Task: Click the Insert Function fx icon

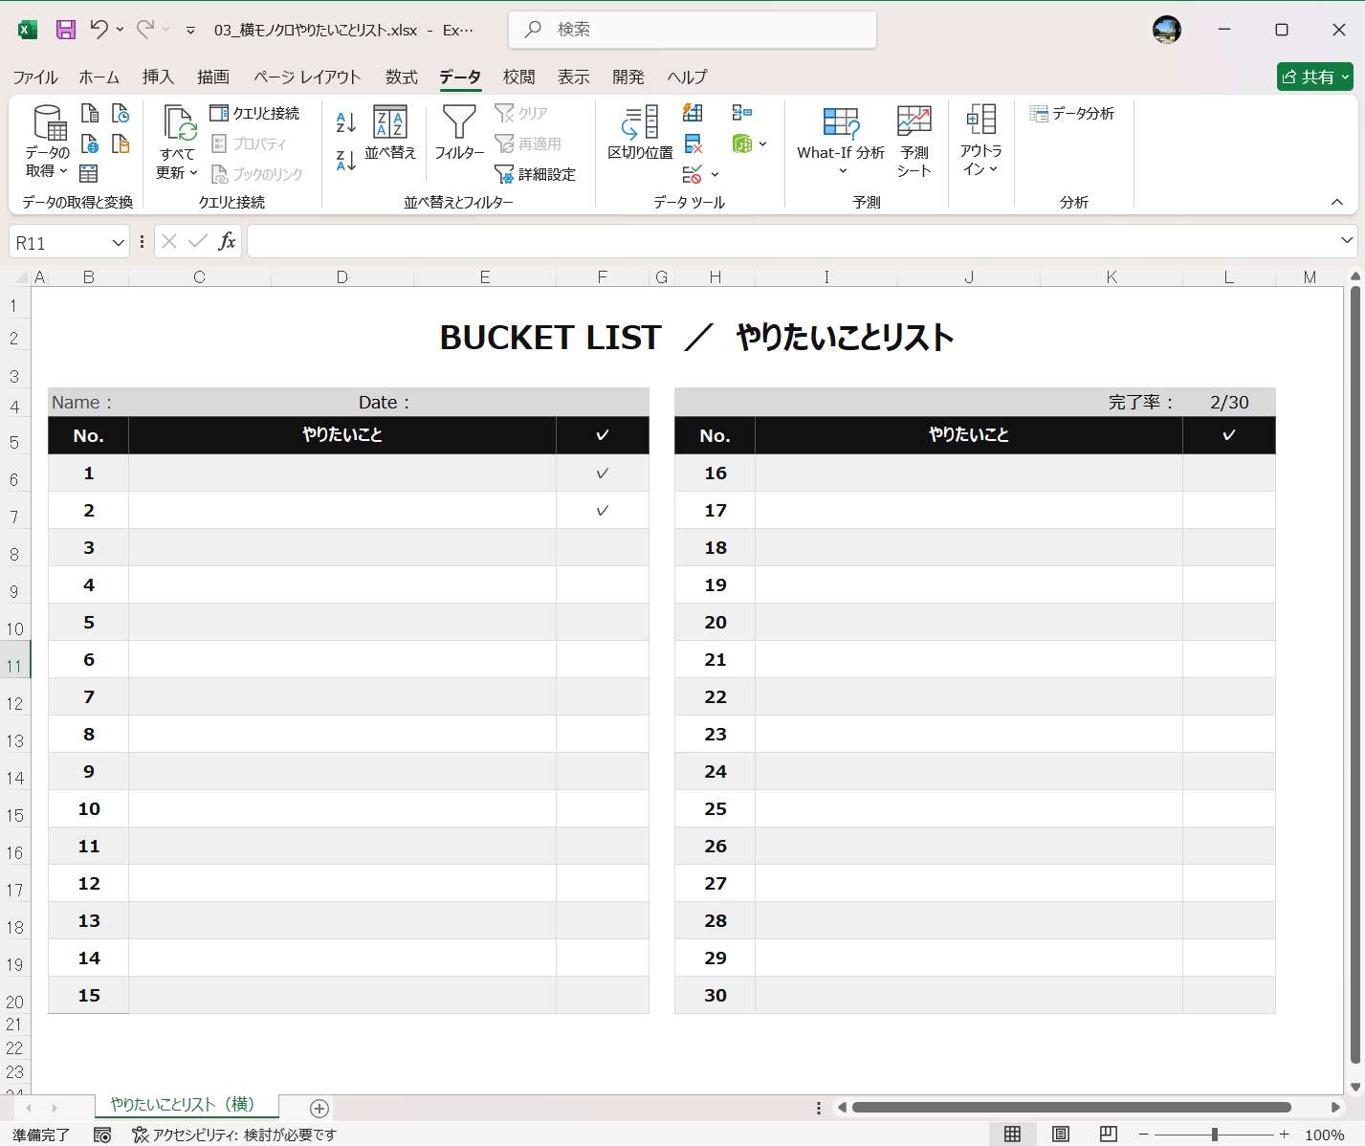Action: tap(227, 241)
